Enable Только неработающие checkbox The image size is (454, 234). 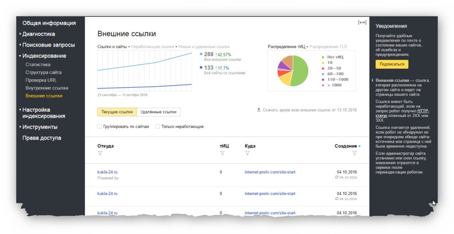[158, 127]
